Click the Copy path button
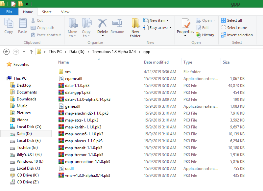Viewport: 263px width, 191px height. 43,28
